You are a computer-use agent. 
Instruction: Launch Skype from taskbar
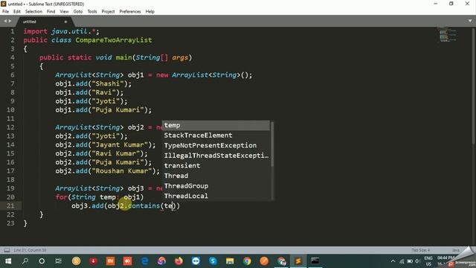tap(213, 261)
